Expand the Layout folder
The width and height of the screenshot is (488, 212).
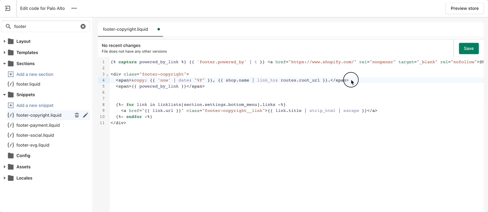click(4, 41)
